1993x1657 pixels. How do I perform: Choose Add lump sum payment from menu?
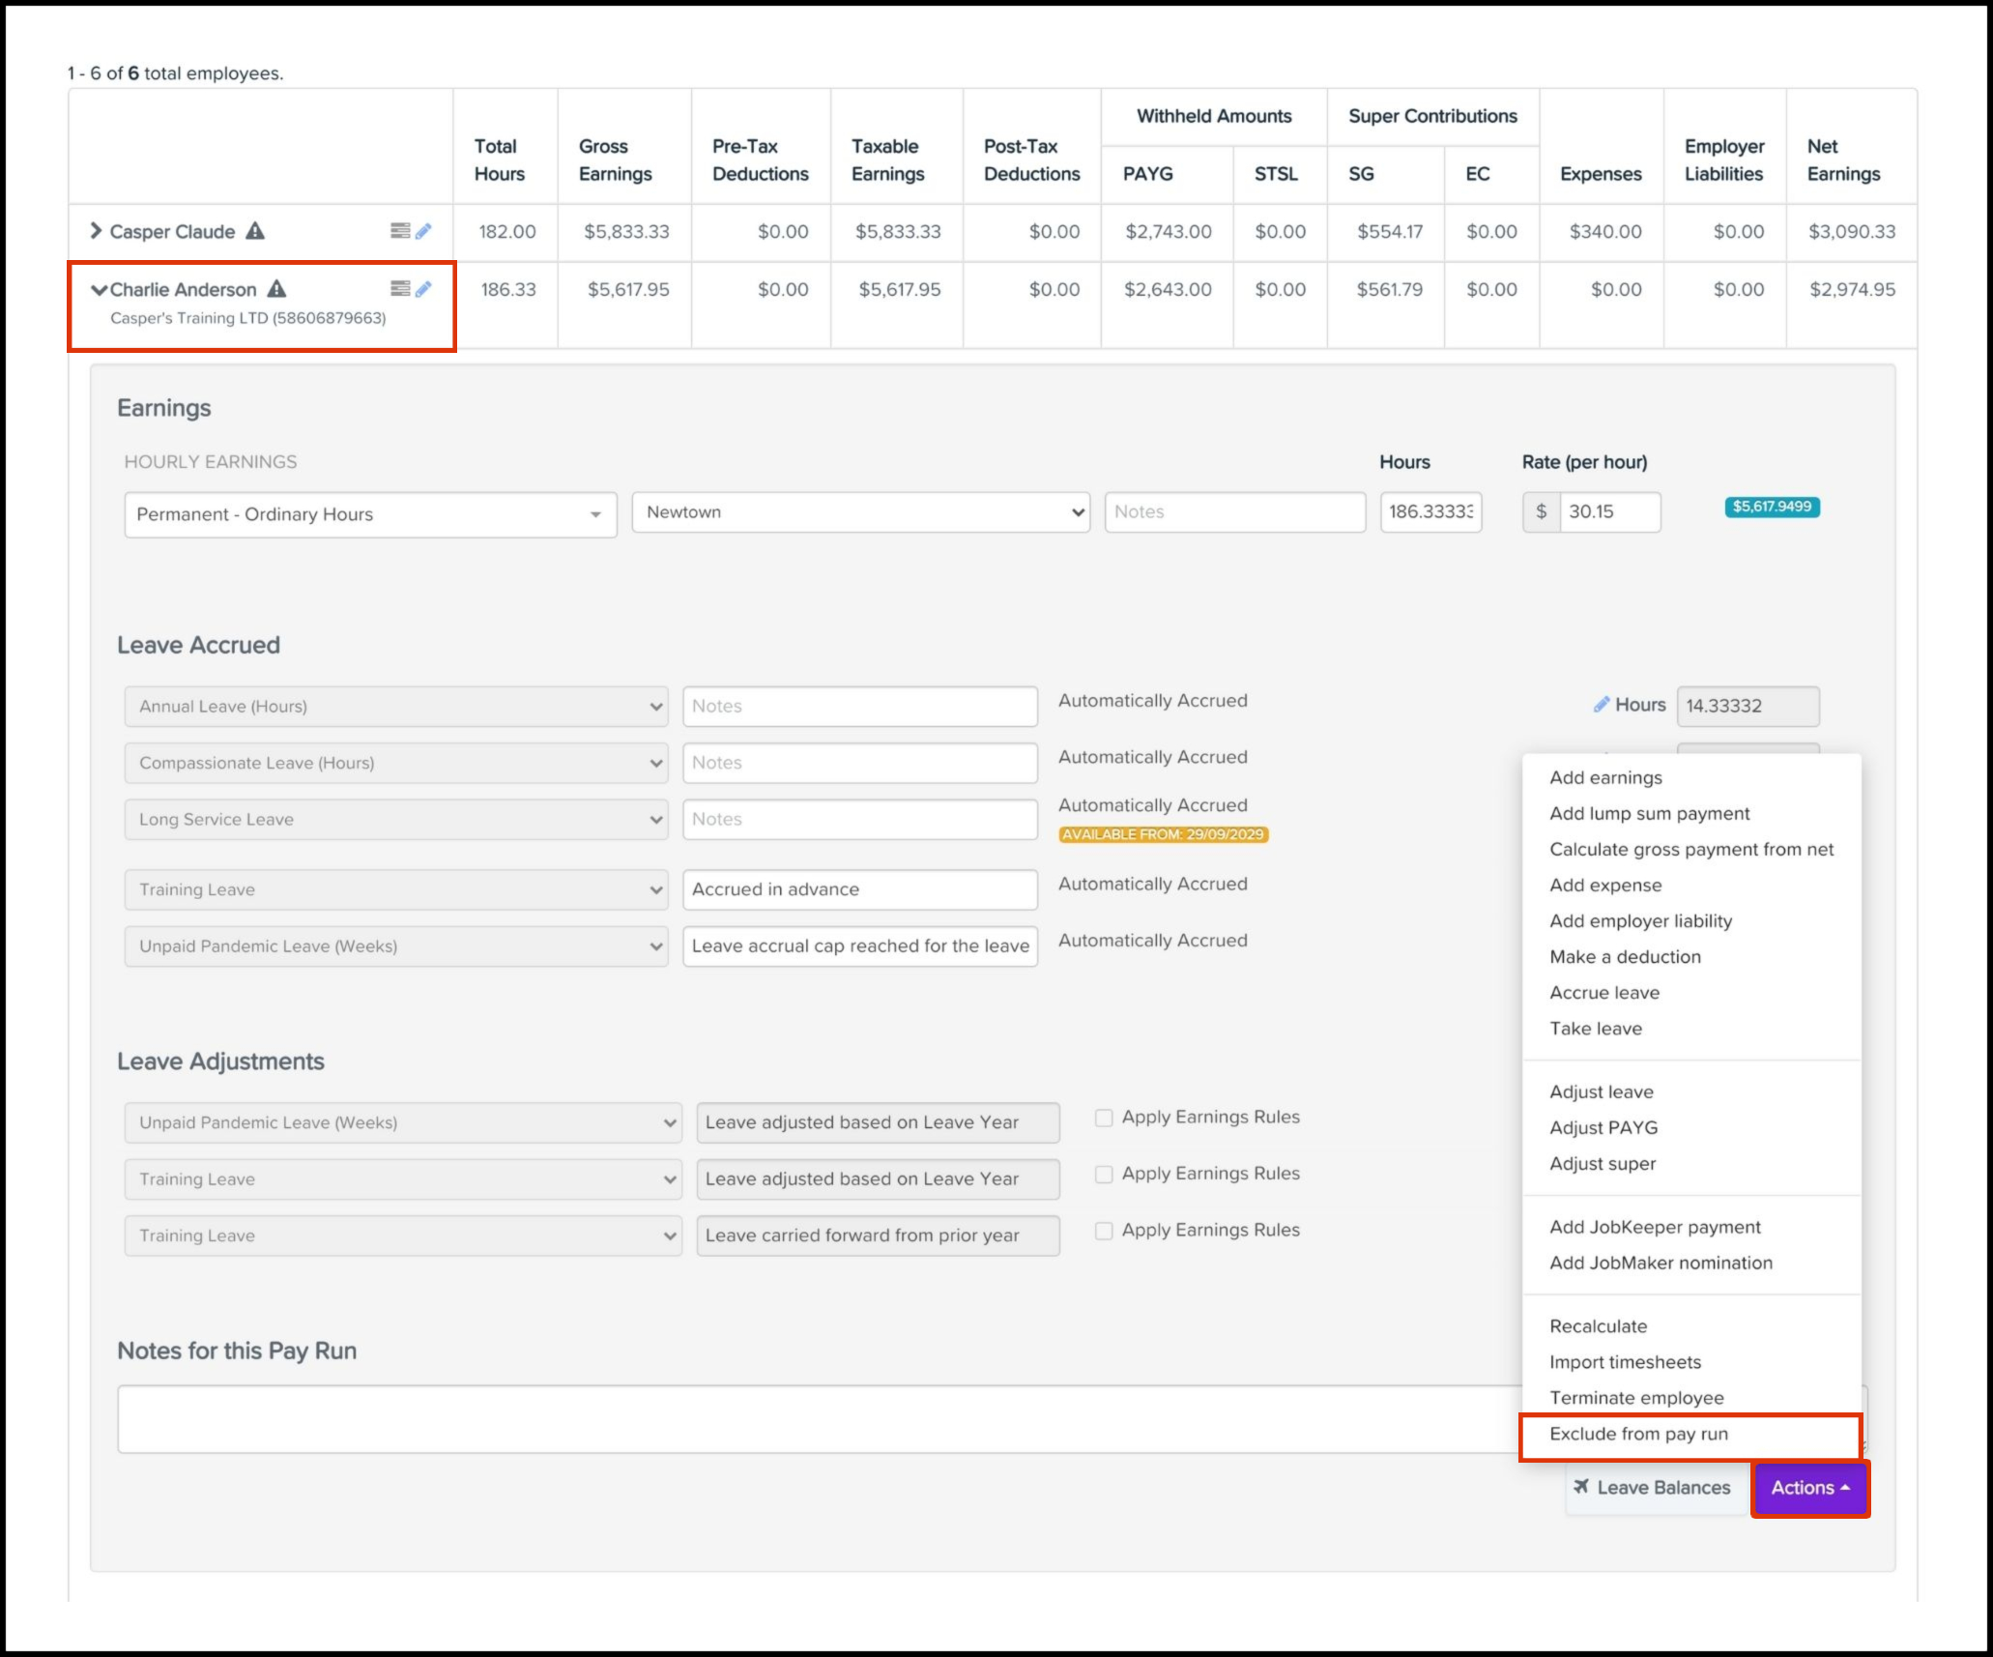[x=1649, y=813]
